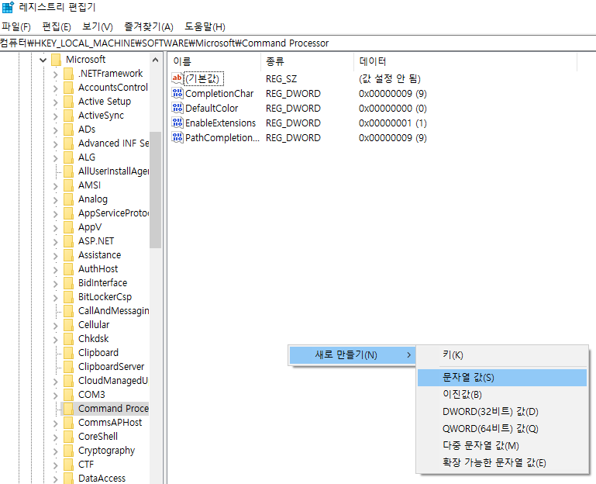The height and width of the screenshot is (484, 596).
Task: Open the 보기(V) menu
Action: pyautogui.click(x=98, y=26)
